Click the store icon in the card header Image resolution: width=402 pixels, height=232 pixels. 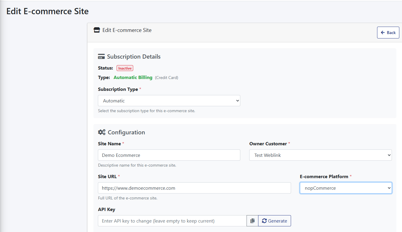click(x=97, y=30)
